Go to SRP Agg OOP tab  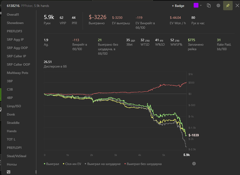(17, 48)
